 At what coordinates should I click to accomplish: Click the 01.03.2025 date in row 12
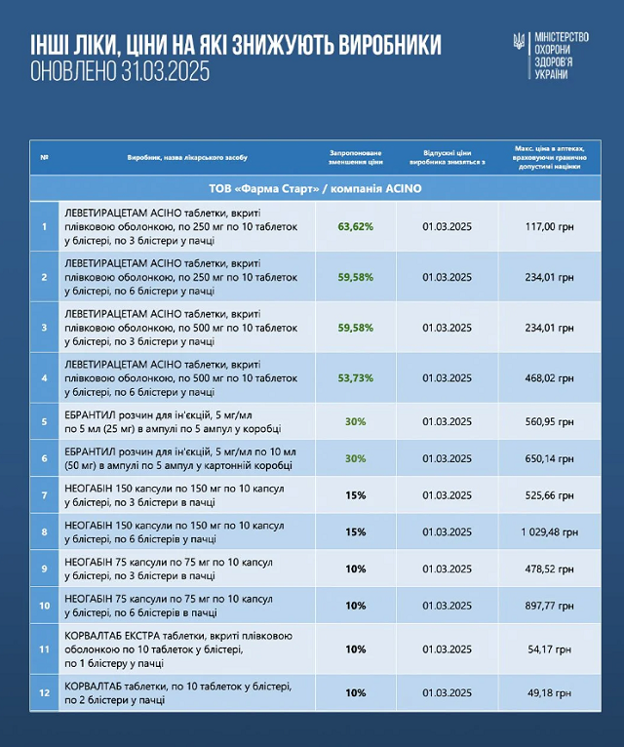pos(448,693)
